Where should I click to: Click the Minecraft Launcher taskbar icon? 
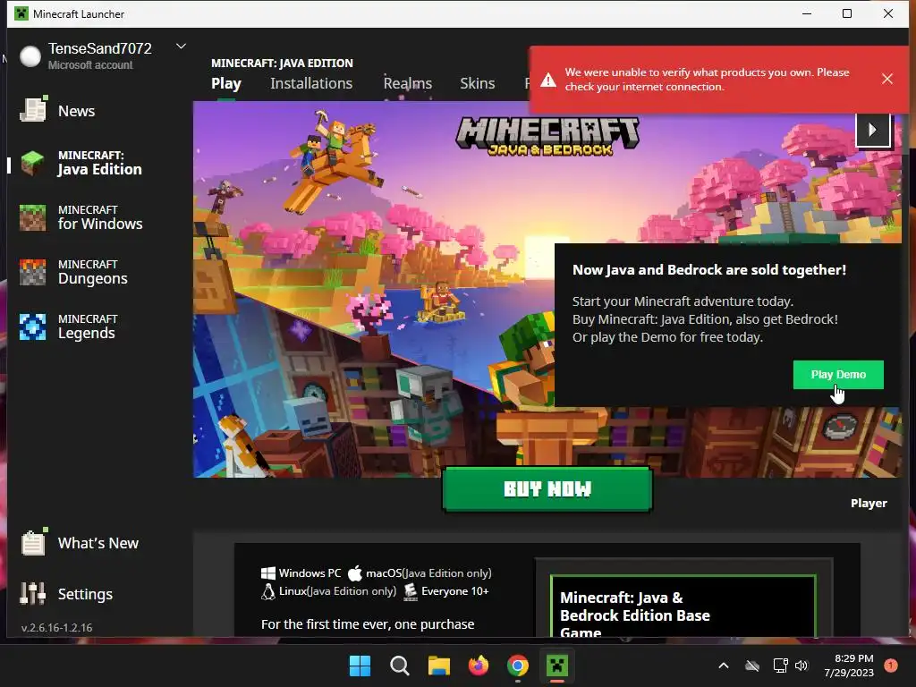click(556, 666)
